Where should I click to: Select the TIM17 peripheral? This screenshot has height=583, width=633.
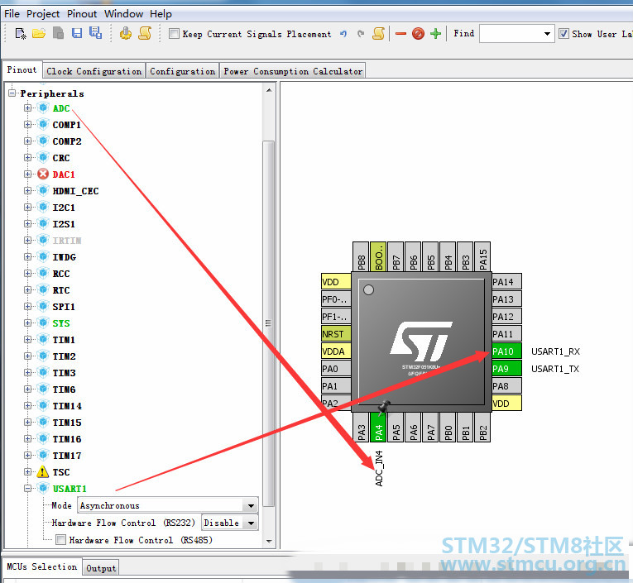point(67,456)
